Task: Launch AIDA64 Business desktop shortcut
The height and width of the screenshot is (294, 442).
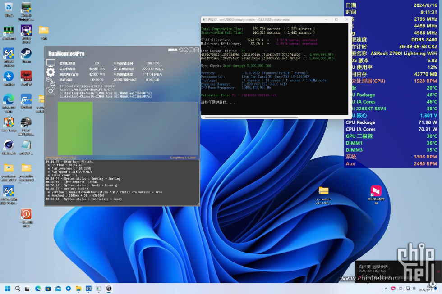Action: [9, 57]
